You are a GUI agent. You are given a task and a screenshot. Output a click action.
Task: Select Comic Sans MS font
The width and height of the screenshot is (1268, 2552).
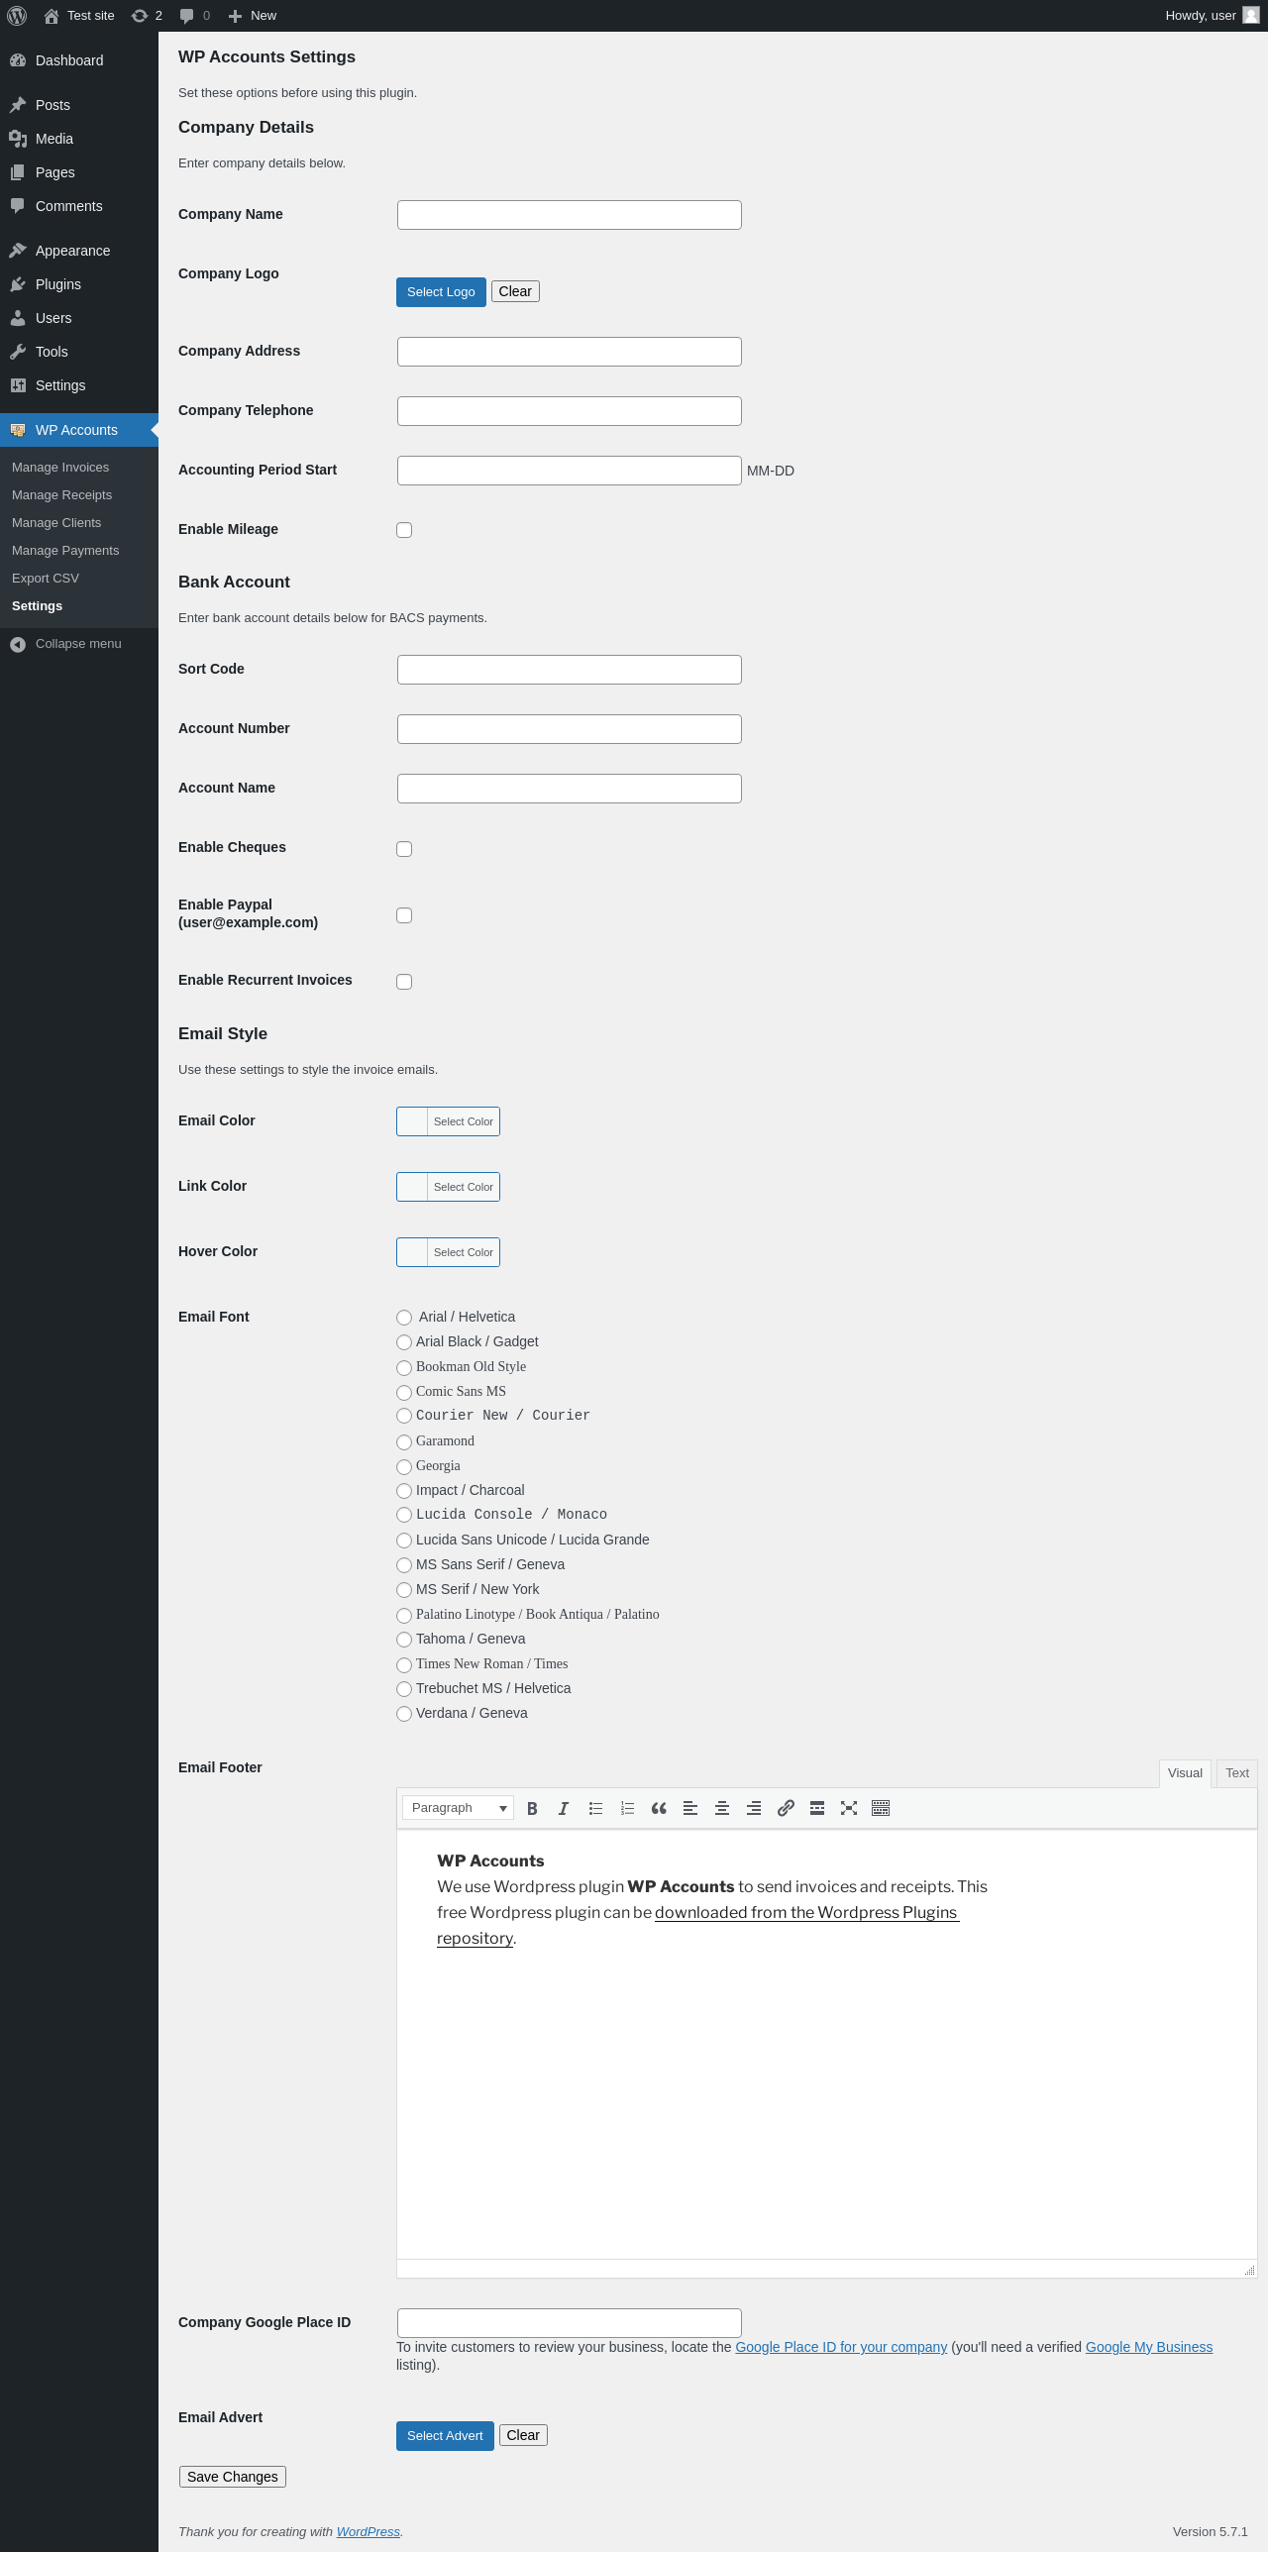(x=404, y=1393)
